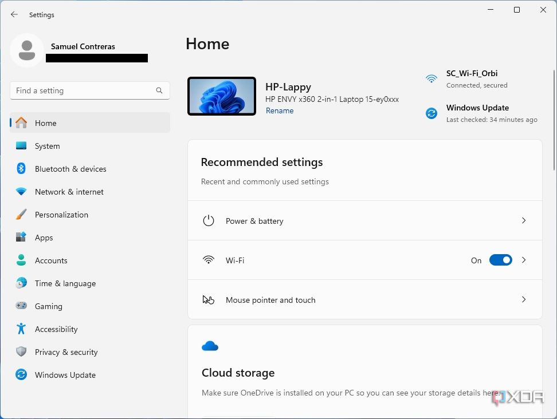
Task: Select the Home sidebar item
Action: click(90, 122)
